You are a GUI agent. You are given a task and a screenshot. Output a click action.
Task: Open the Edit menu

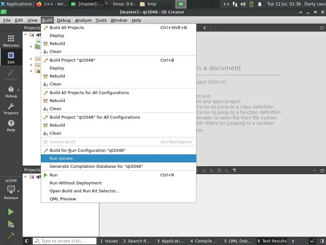click(x=19, y=20)
